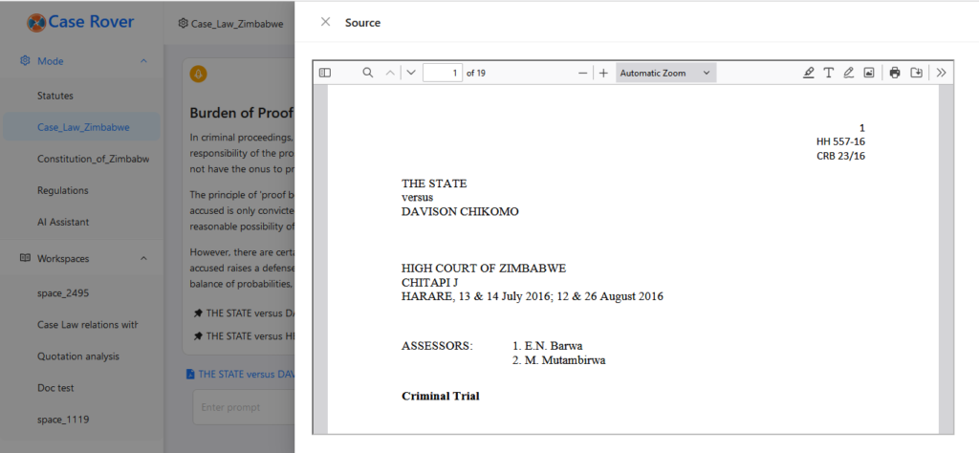Toggle the PDF viewer sidebar
The height and width of the screenshot is (453, 979).
324,73
